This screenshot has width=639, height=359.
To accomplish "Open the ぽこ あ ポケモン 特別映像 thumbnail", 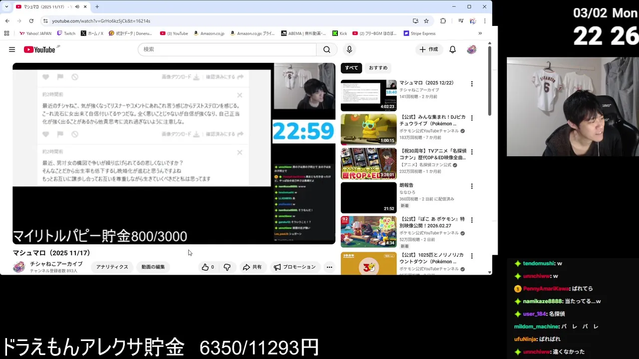I will pos(368,231).
